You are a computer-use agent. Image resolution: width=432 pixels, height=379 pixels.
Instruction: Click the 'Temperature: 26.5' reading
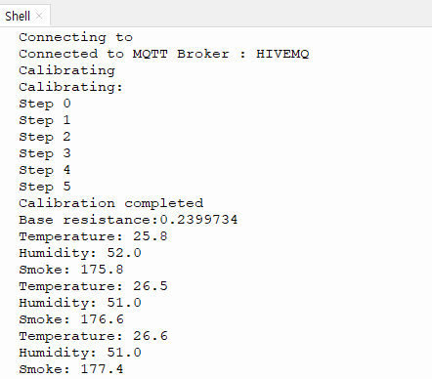(x=93, y=286)
